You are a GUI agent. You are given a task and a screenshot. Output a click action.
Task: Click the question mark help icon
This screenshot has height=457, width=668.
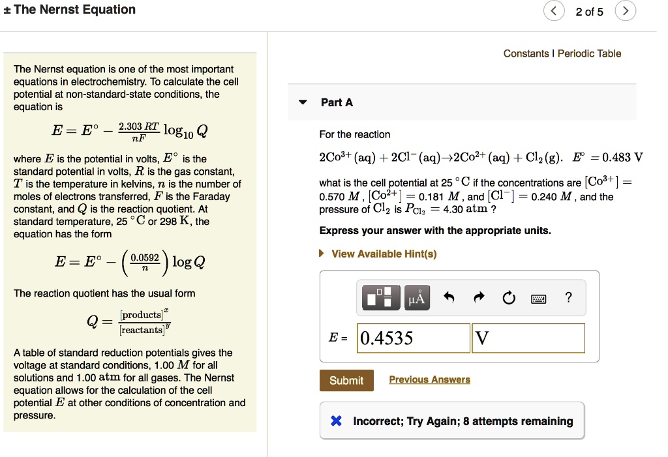tap(568, 297)
